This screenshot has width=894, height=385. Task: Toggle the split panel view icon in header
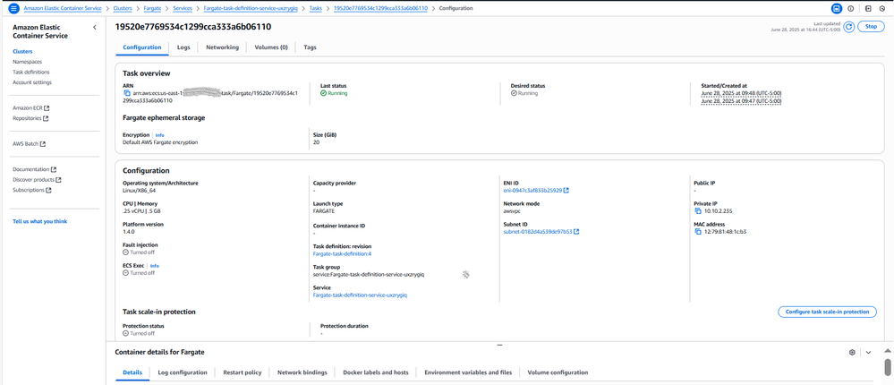(x=837, y=9)
